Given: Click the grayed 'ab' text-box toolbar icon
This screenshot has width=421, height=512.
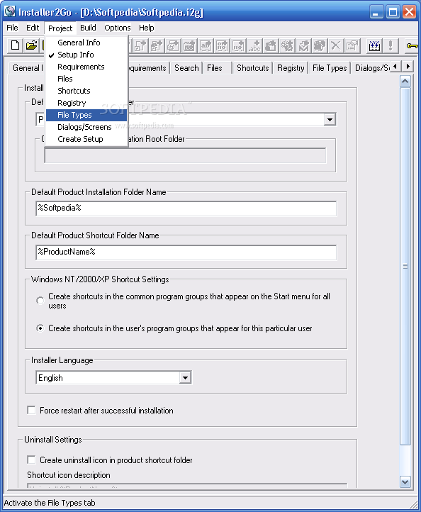Looking at the screenshot, I should [206, 45].
